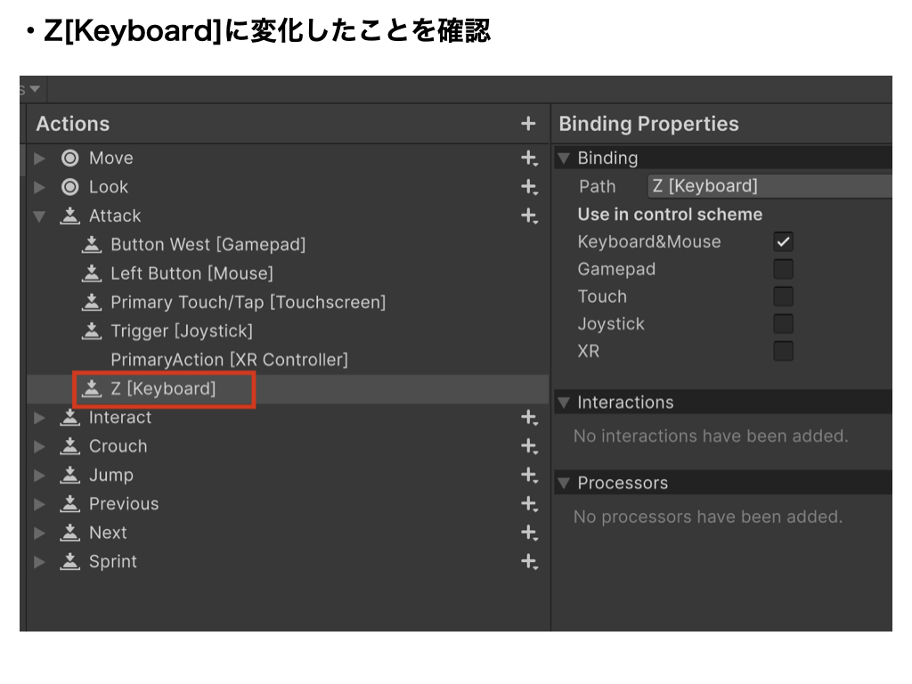Click add-binding plus for Attack action
The height and width of the screenshot is (684, 912).
click(529, 216)
